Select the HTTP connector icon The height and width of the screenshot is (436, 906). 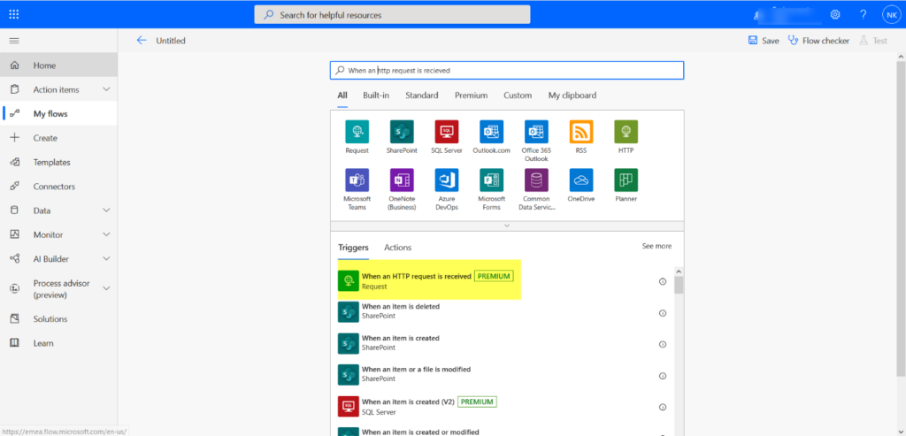[626, 132]
